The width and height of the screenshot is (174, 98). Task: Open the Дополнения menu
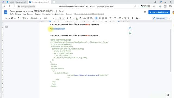click(x=59, y=14)
